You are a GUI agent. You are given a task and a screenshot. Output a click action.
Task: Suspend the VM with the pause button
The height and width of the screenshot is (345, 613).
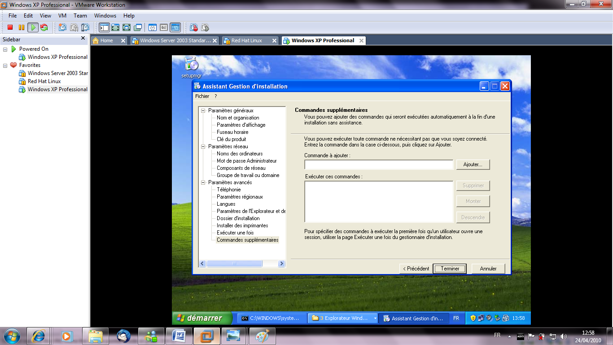(21, 27)
